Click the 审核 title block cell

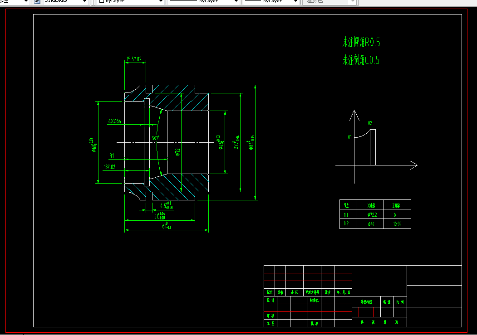270,316
